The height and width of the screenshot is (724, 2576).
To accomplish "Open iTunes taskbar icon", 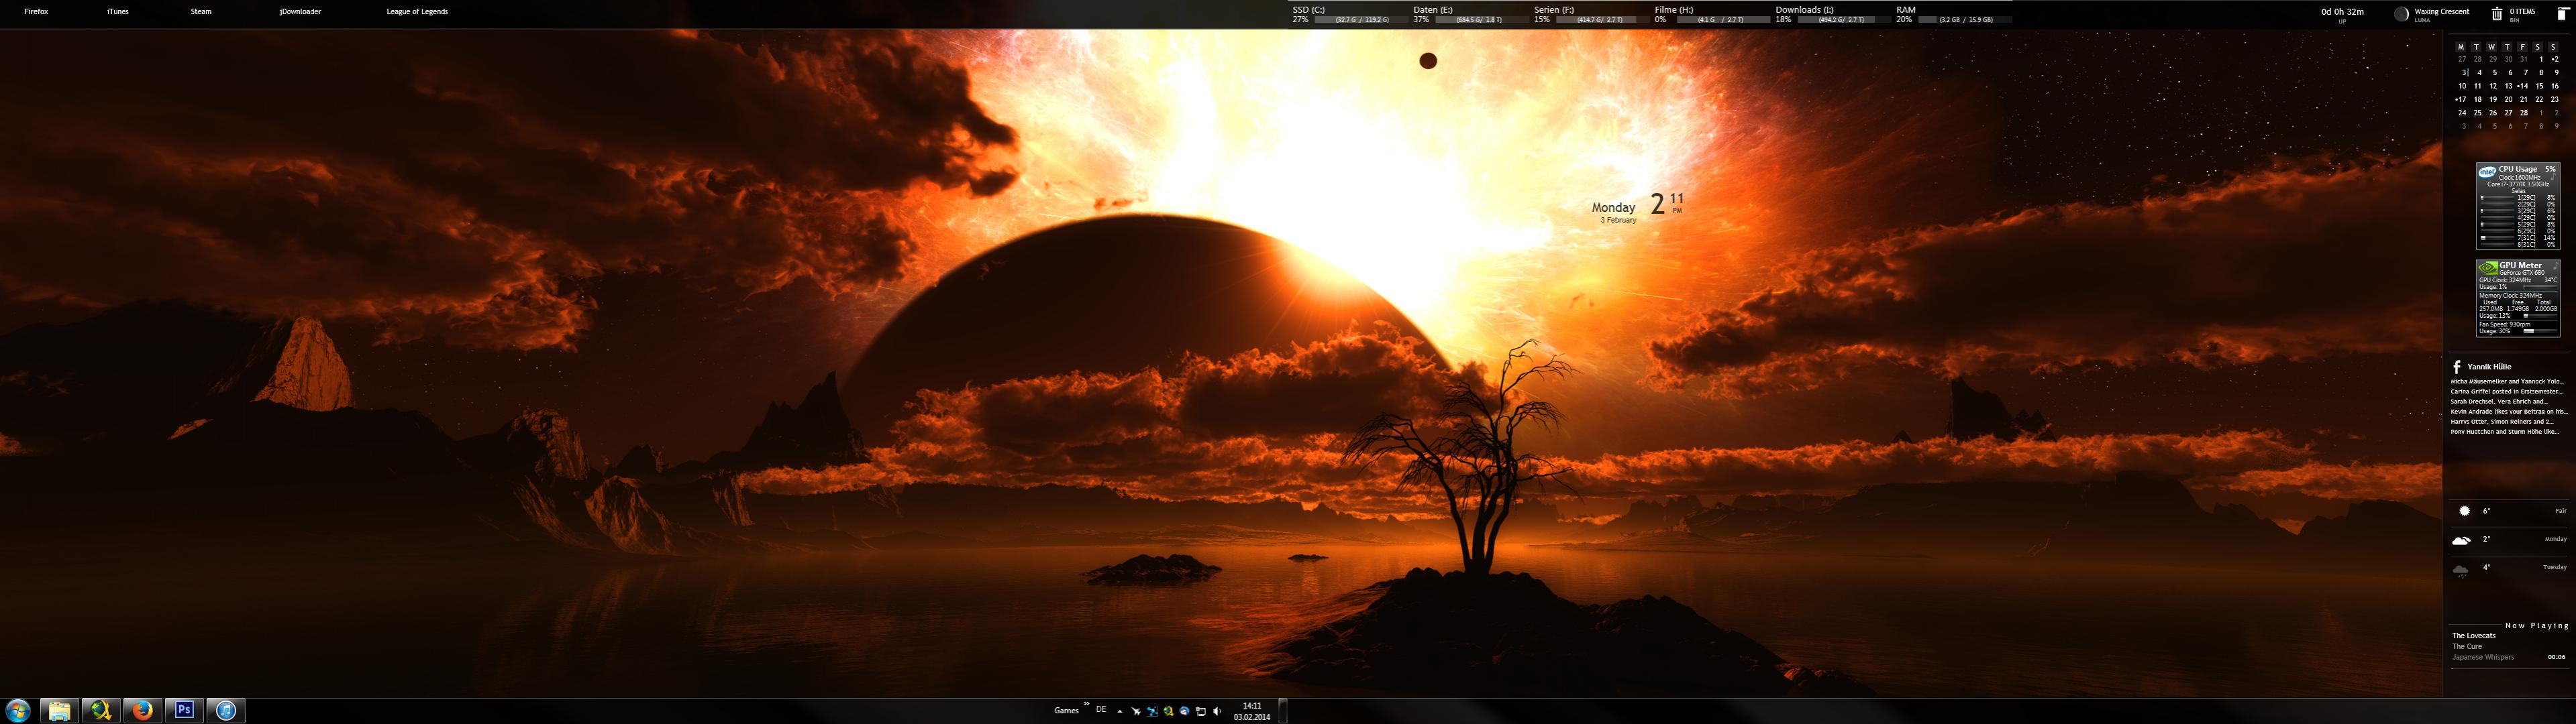I will [x=226, y=710].
